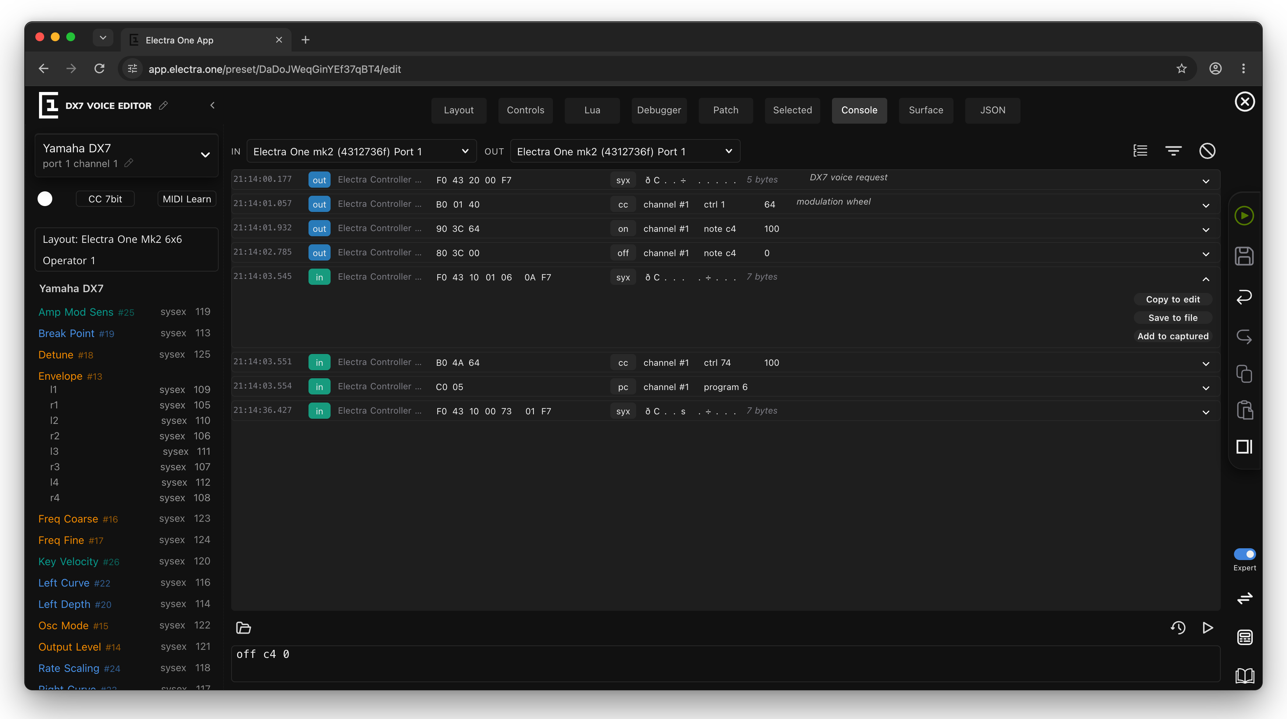Open the browser tab list dropdown
The width and height of the screenshot is (1287, 719).
(103, 38)
